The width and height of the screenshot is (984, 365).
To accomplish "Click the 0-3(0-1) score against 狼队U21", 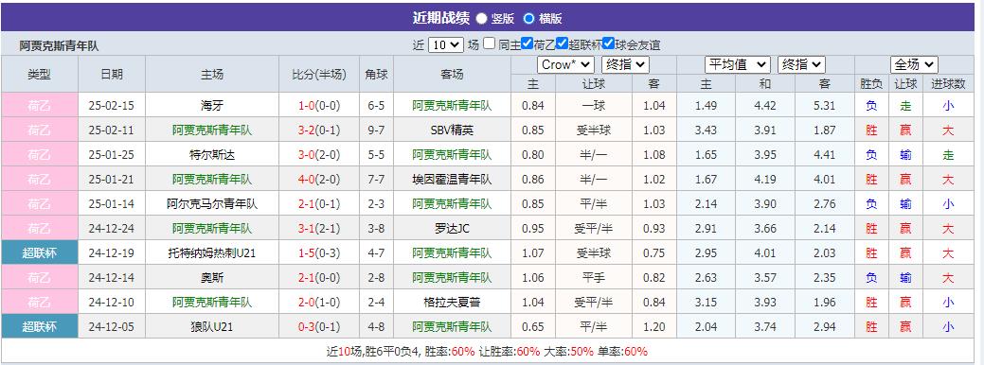I will pyautogui.click(x=319, y=327).
